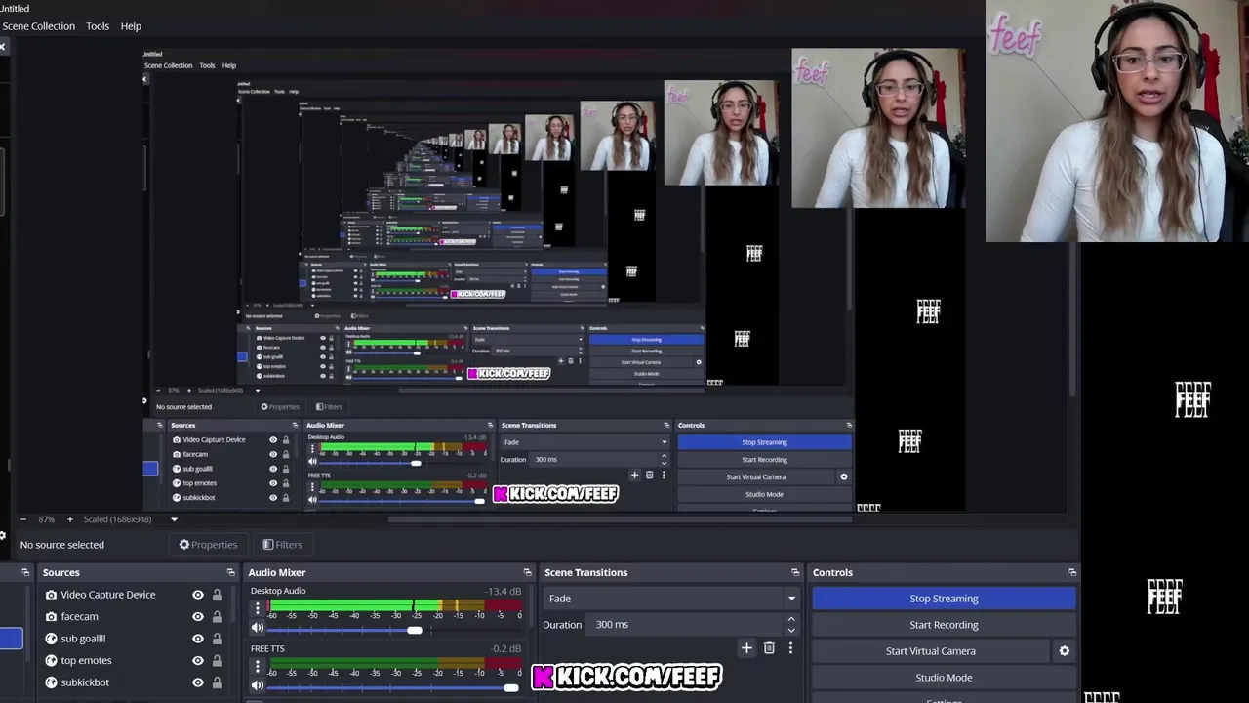Zoom out preview with minus icon

coord(22,519)
